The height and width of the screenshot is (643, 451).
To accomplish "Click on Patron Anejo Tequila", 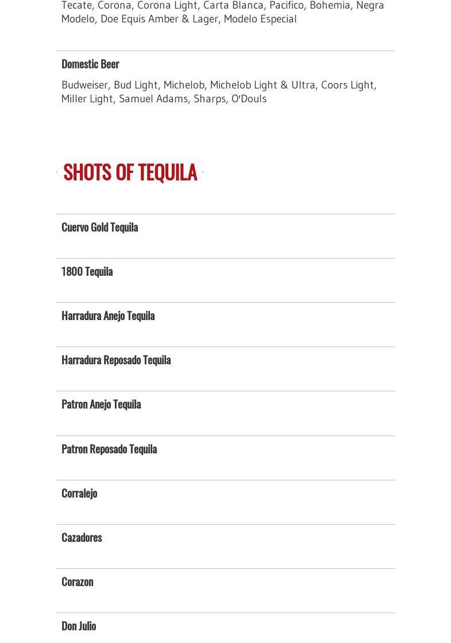I will click(x=101, y=404).
